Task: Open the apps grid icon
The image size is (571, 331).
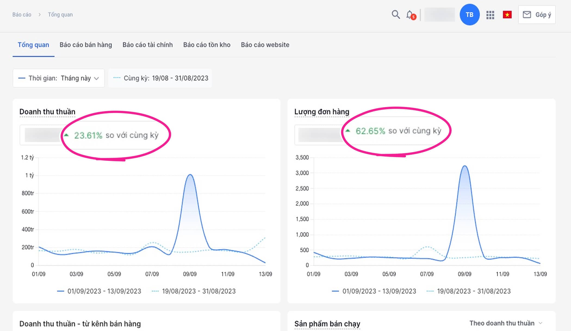Action: (490, 15)
